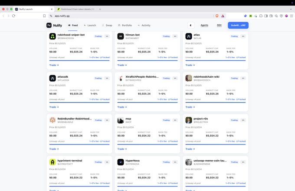Click the Trading badge on atlas card
The image size is (295, 191).
pyautogui.click(x=234, y=36)
